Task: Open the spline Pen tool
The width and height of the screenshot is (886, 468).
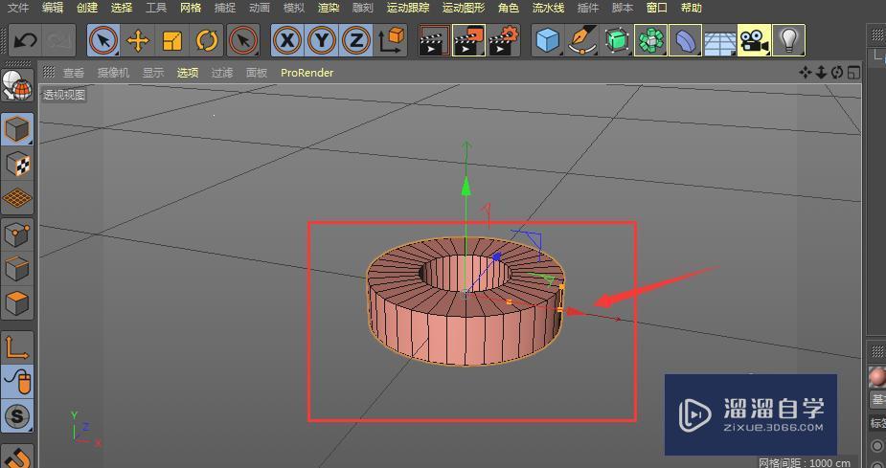Action: (x=582, y=40)
